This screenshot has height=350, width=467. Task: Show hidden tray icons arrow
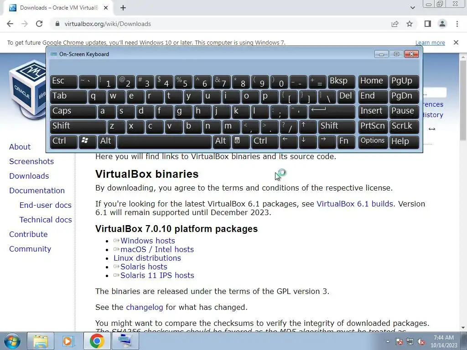coord(388,342)
